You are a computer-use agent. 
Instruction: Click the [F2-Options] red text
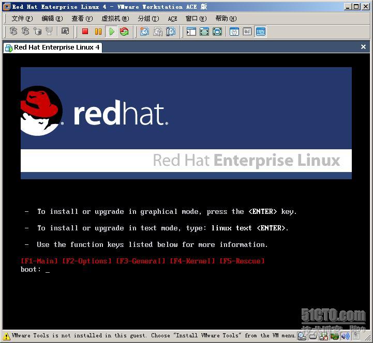click(86, 261)
